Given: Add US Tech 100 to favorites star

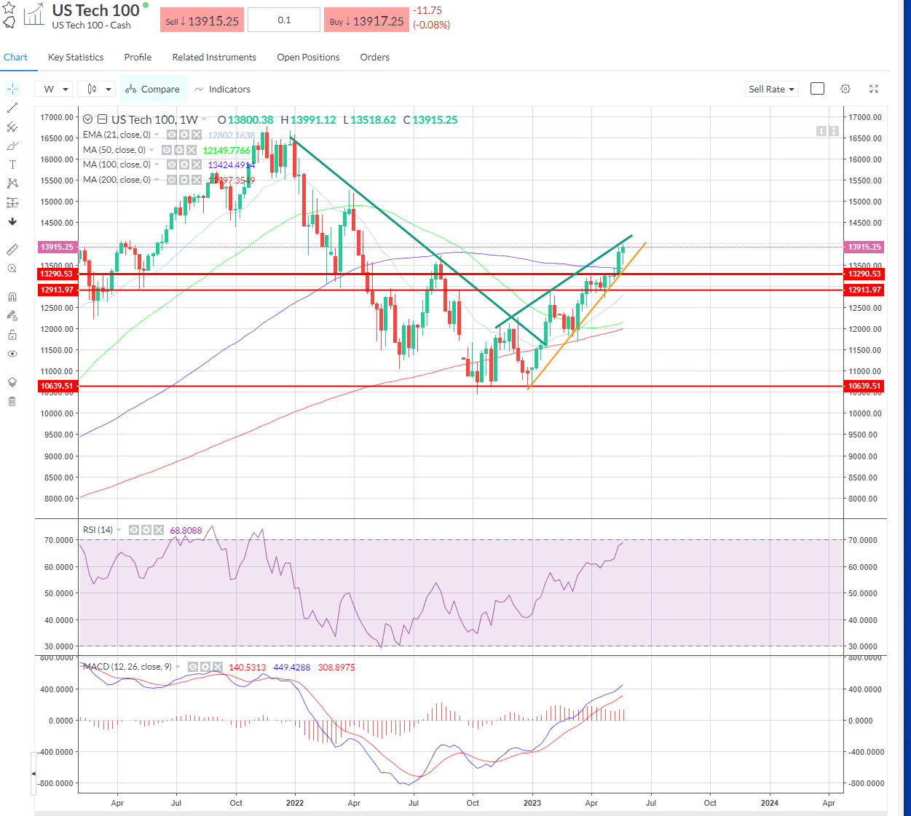Looking at the screenshot, I should 9,8.
